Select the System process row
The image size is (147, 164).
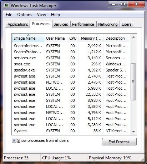tap(71, 131)
